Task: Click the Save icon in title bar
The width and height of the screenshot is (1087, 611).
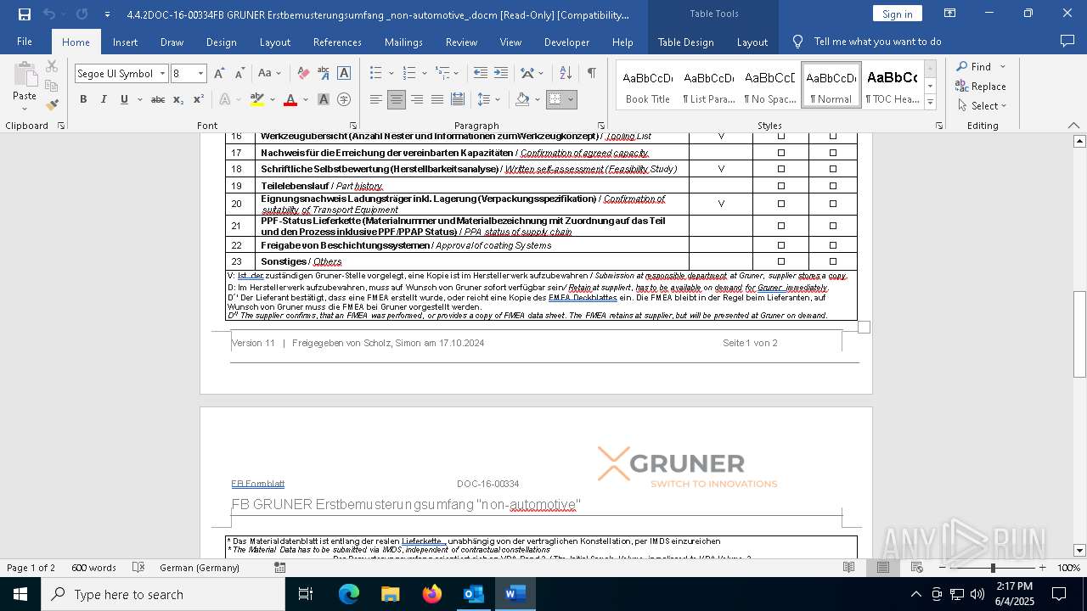Action: (x=24, y=14)
